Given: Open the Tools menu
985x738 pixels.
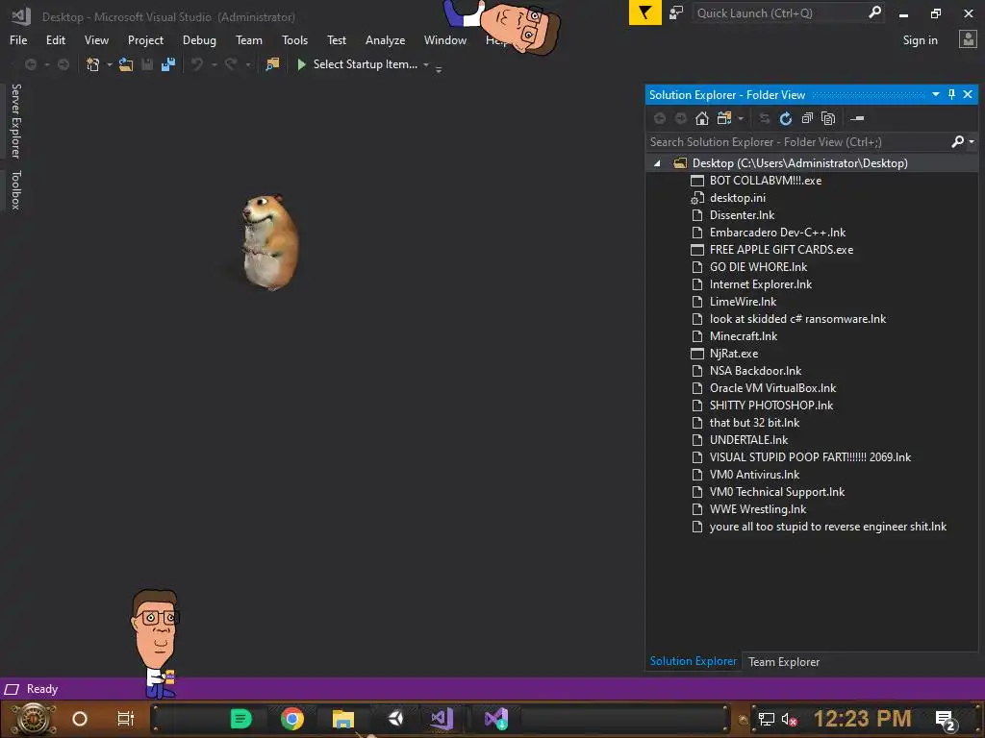Looking at the screenshot, I should tap(294, 40).
